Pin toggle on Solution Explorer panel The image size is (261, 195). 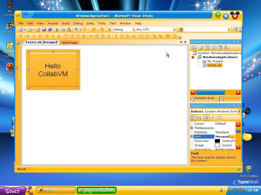tap(234, 42)
